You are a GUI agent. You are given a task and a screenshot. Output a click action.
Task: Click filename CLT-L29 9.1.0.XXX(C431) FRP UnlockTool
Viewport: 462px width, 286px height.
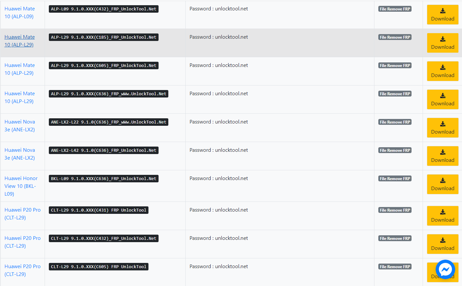point(99,210)
